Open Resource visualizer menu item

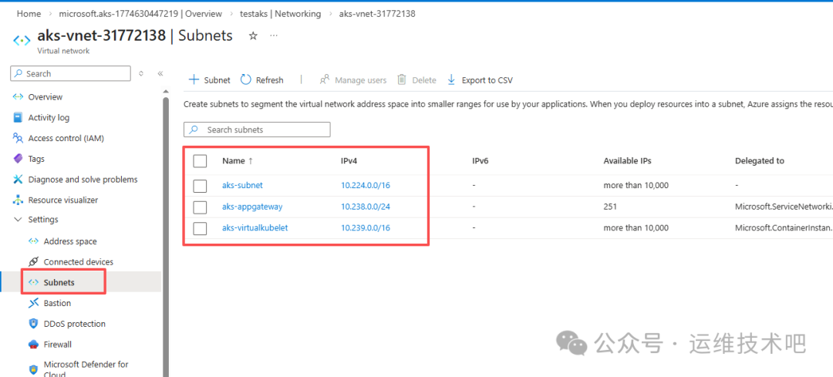(x=62, y=200)
